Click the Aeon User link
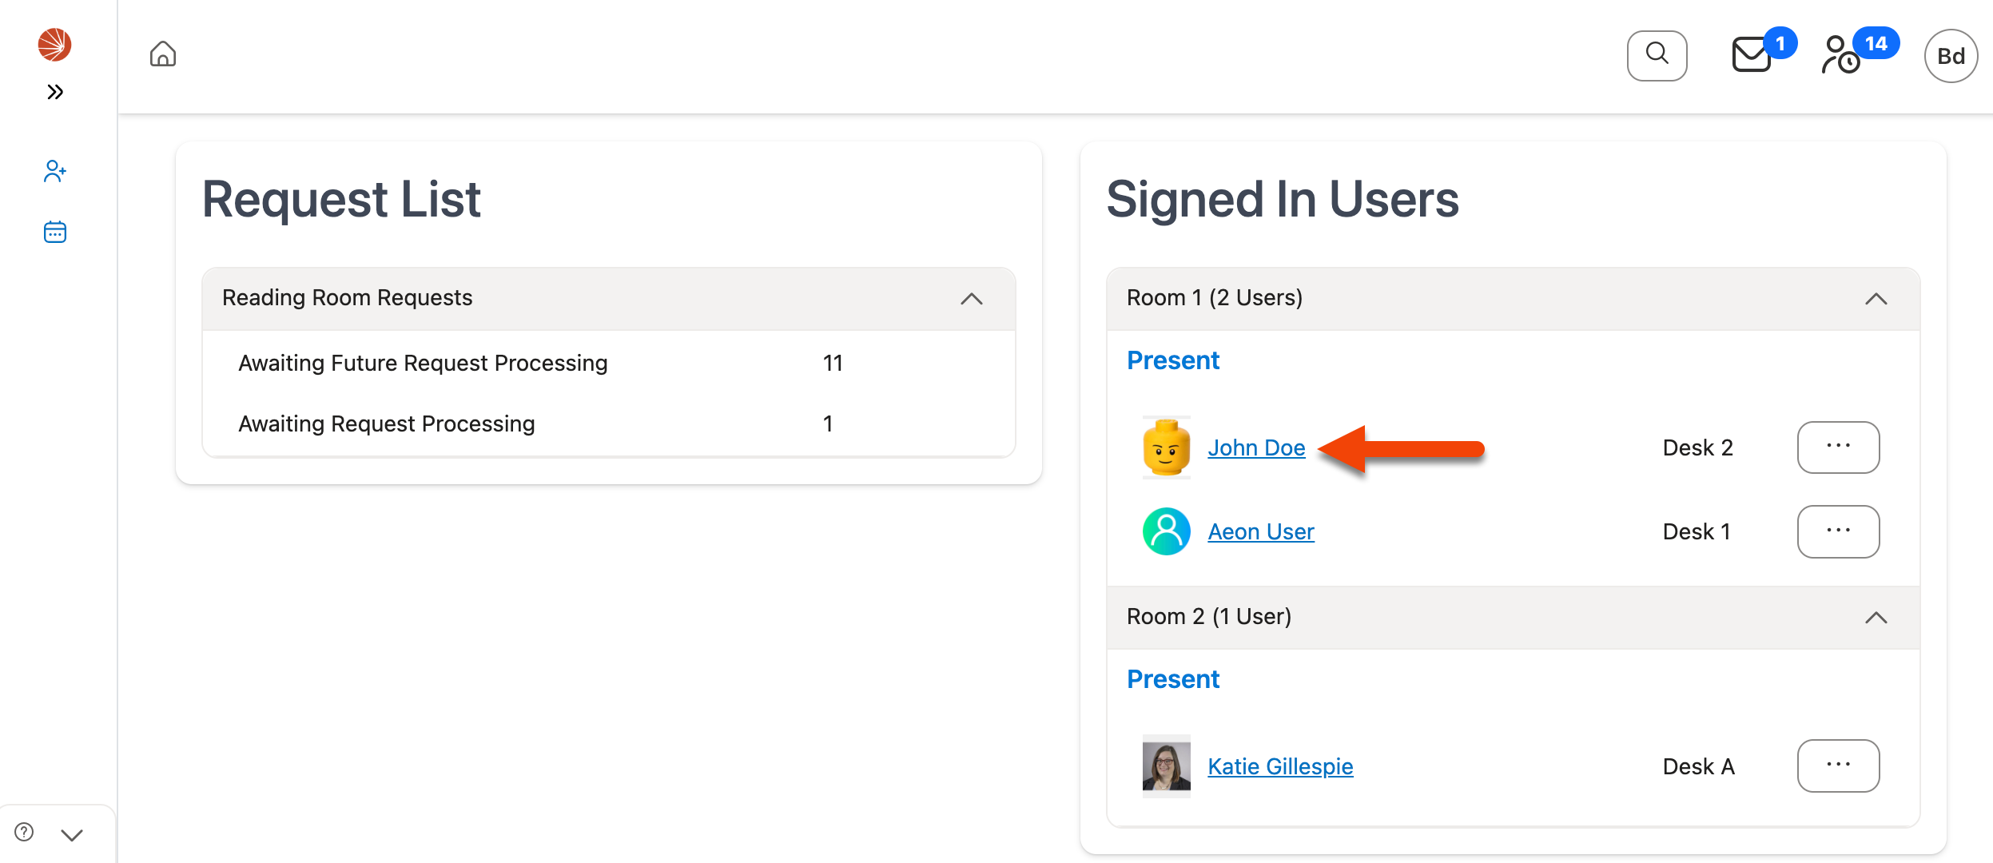 tap(1260, 531)
